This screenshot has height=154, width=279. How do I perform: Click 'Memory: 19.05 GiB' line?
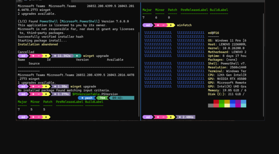227,90
